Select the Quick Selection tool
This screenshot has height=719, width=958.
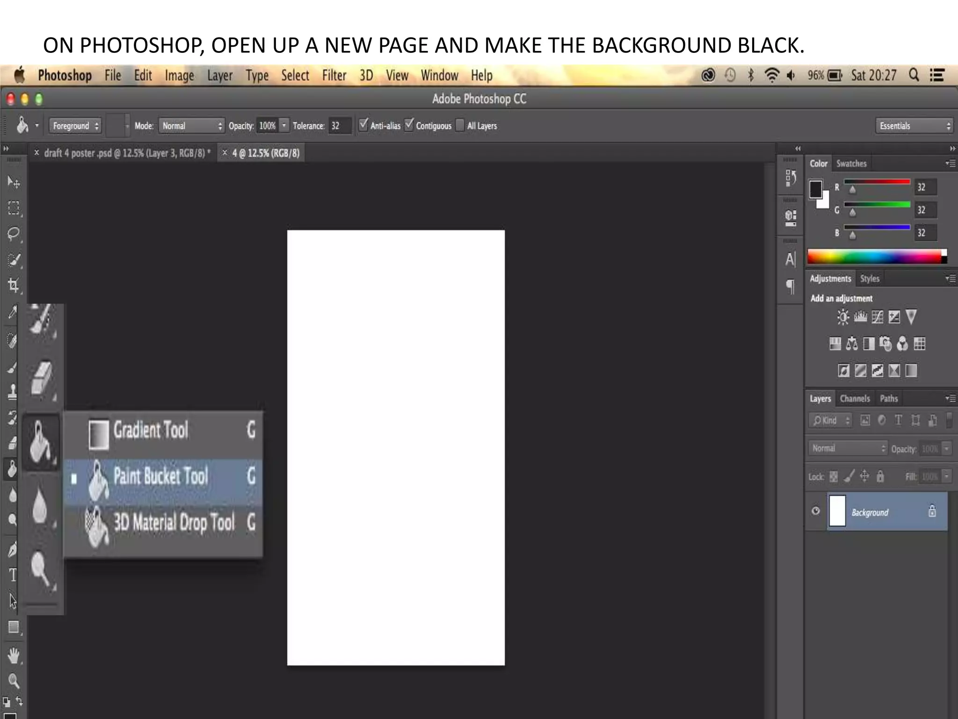tap(14, 260)
